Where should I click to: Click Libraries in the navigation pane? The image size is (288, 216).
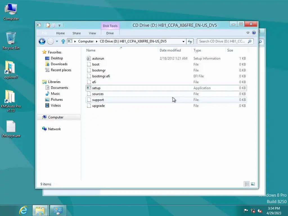click(x=54, y=82)
